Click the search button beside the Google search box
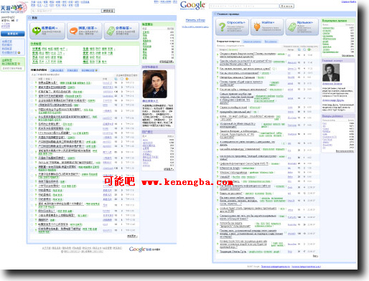This screenshot has height=281, width=369. 287,6
